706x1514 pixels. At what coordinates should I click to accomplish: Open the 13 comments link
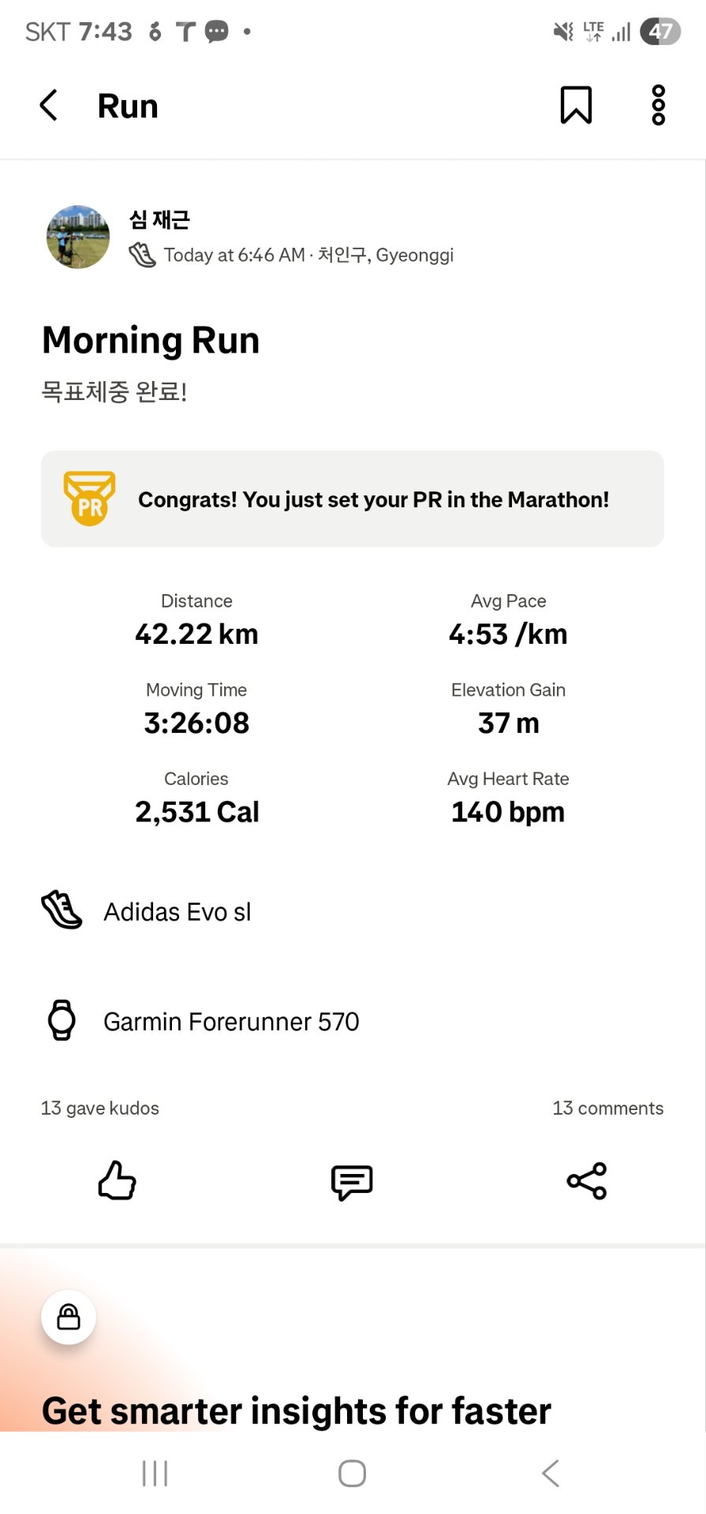pyautogui.click(x=607, y=1108)
